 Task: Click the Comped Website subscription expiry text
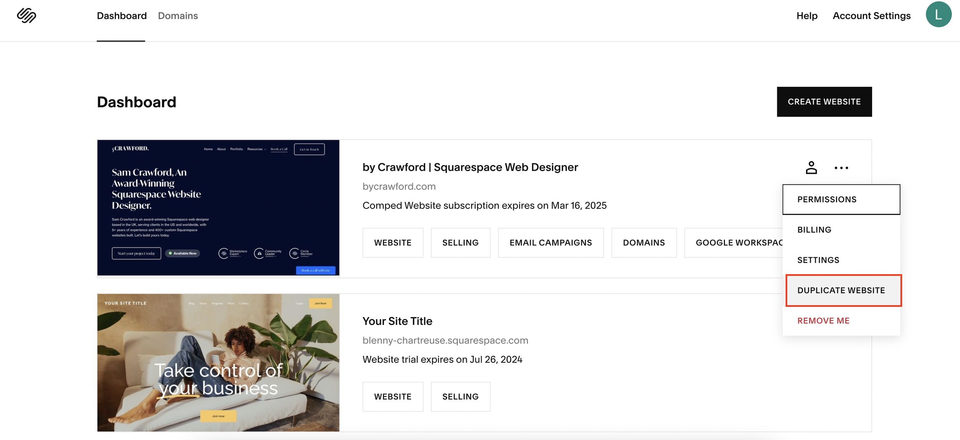click(x=484, y=206)
